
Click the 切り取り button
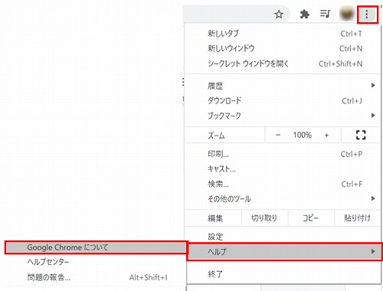(264, 218)
